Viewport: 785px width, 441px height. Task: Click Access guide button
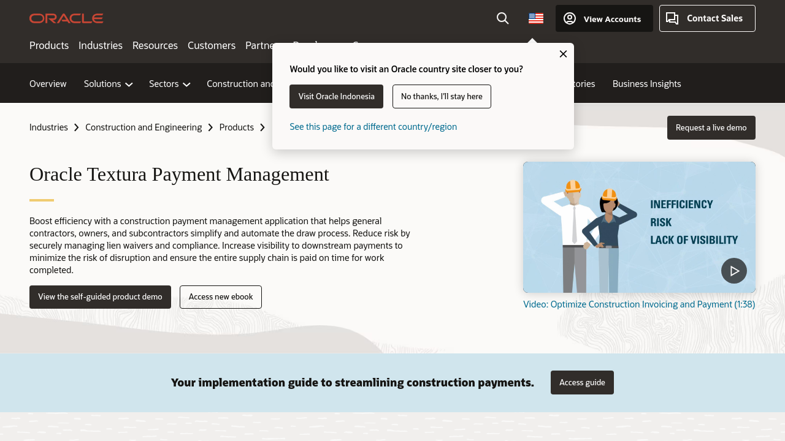coord(582,383)
